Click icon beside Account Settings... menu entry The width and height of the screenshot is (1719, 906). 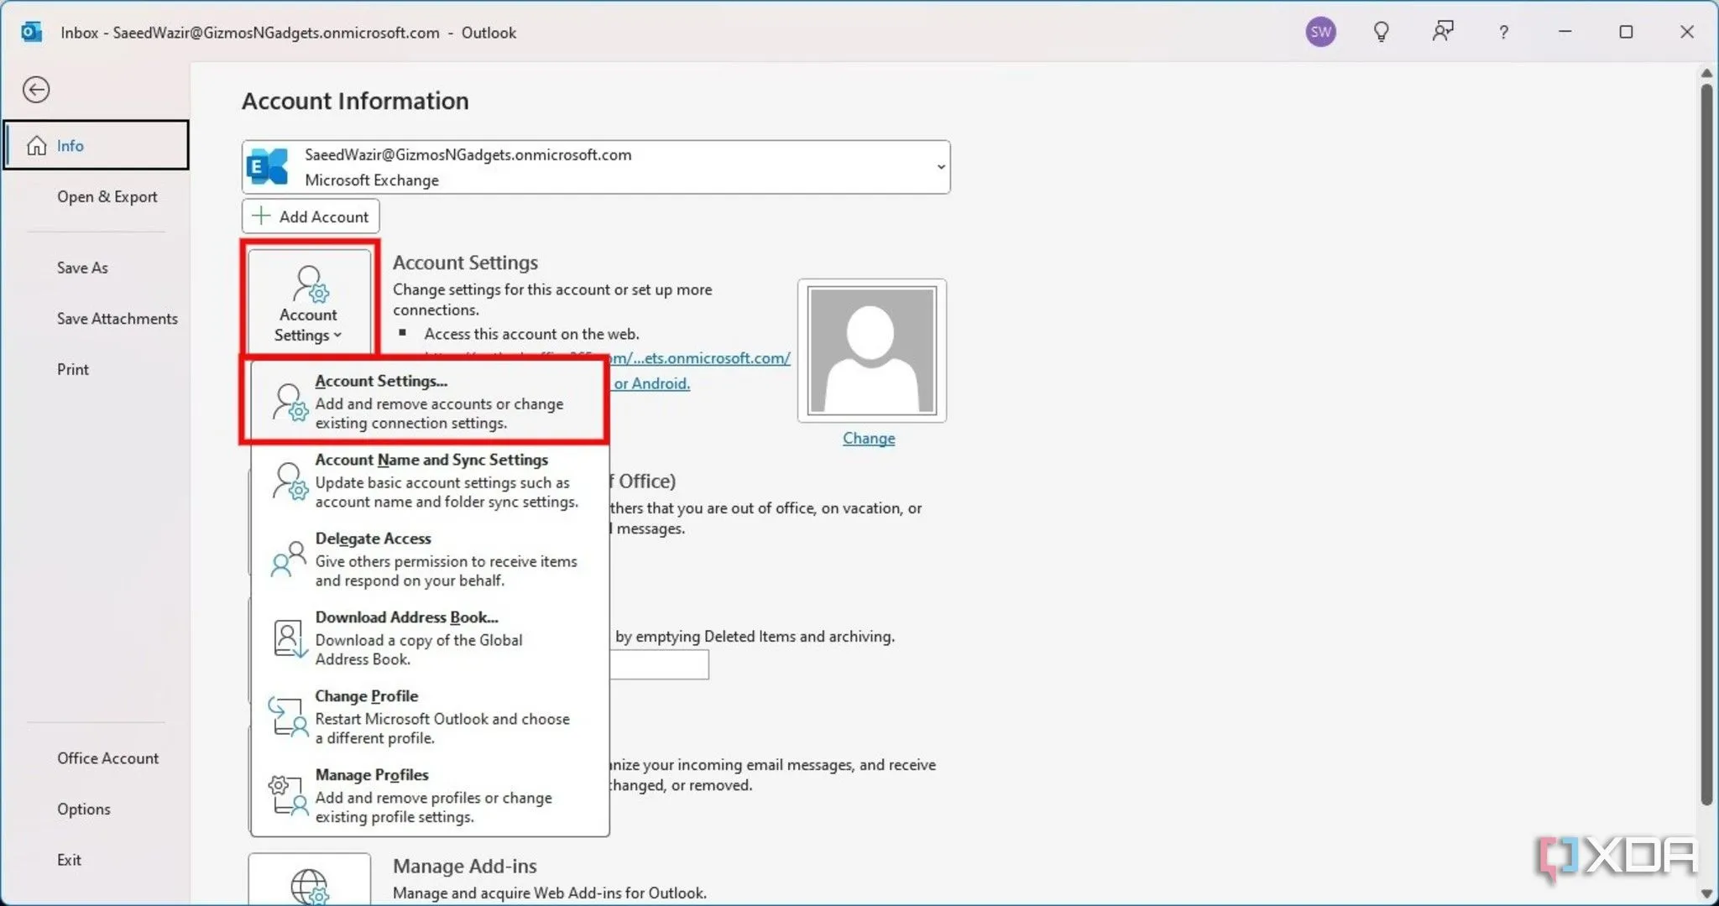pos(290,402)
